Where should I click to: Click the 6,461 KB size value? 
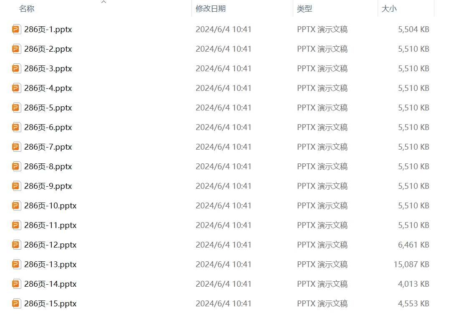pyautogui.click(x=413, y=245)
